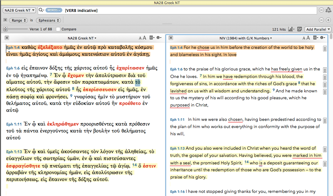Increase font size in the NIV pane
This screenshot has height=196, width=333.
[308, 38]
